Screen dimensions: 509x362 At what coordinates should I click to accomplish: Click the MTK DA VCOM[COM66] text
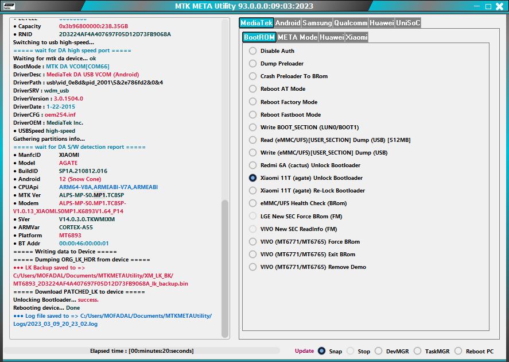pyautogui.click(x=77, y=66)
